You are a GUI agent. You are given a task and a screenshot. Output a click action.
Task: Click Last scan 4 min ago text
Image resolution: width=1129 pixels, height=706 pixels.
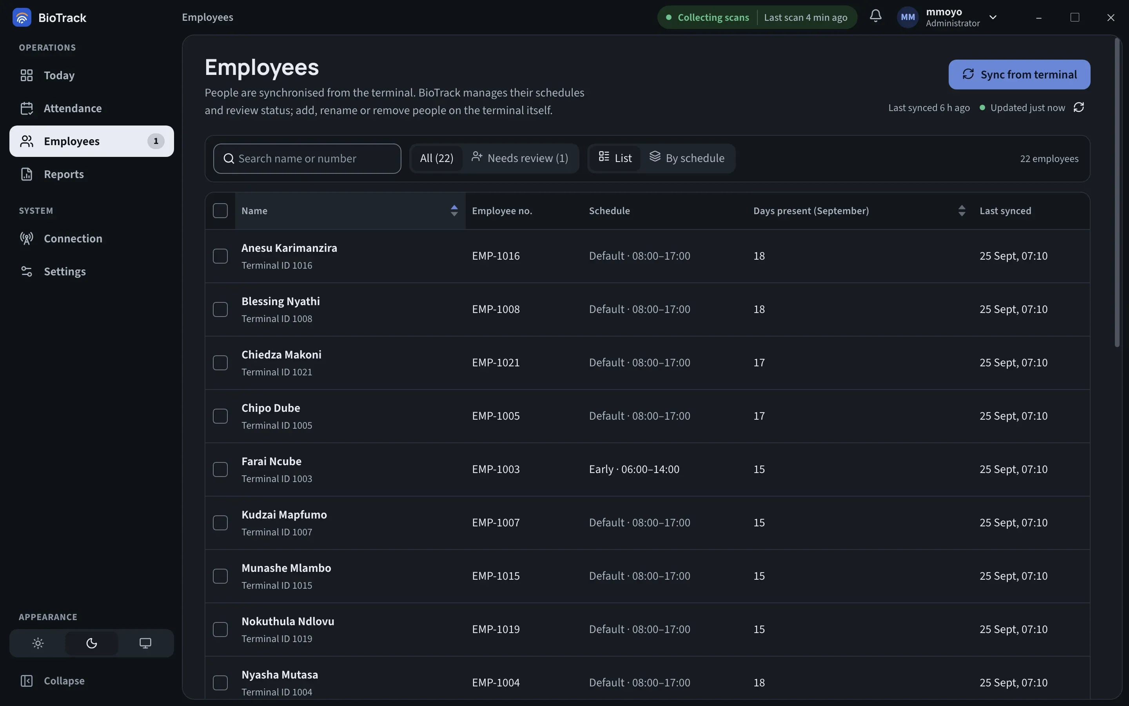(806, 17)
